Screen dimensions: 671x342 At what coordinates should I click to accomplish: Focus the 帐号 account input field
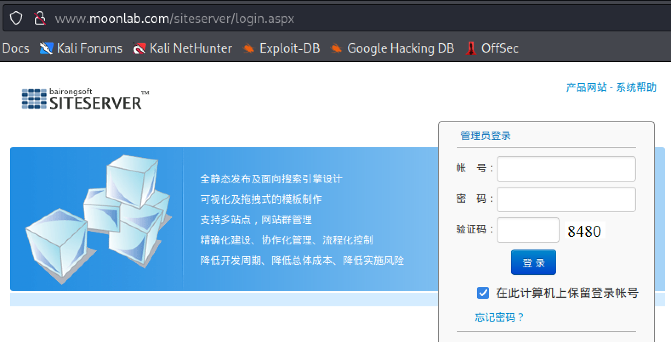(566, 168)
